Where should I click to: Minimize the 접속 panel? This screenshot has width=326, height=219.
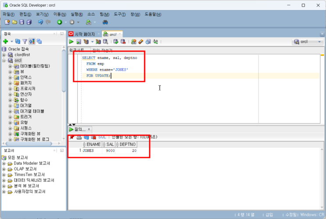click(x=62, y=34)
